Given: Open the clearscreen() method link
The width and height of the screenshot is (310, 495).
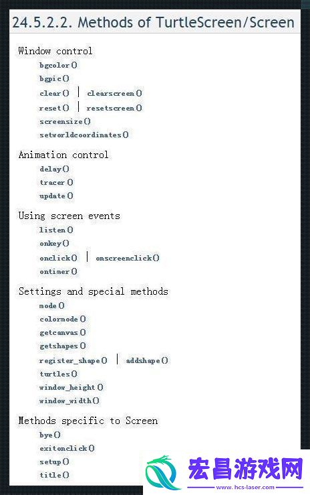Looking at the screenshot, I should [x=114, y=94].
